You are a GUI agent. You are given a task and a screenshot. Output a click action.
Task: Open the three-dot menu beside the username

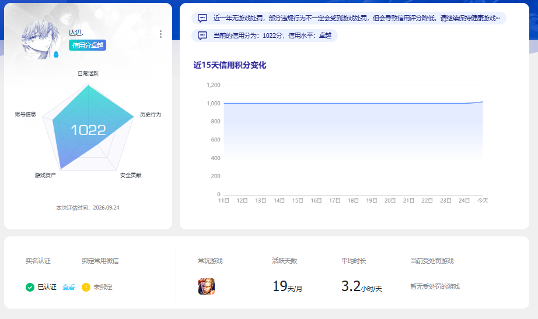[160, 34]
